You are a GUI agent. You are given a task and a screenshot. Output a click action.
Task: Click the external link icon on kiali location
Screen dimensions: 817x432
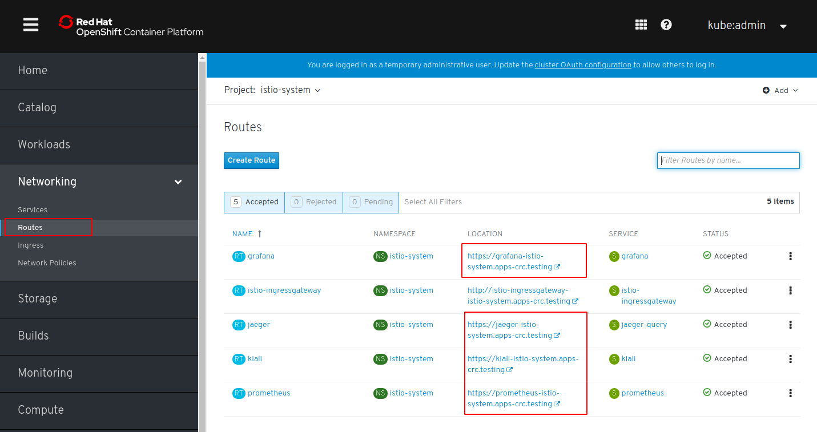point(510,370)
